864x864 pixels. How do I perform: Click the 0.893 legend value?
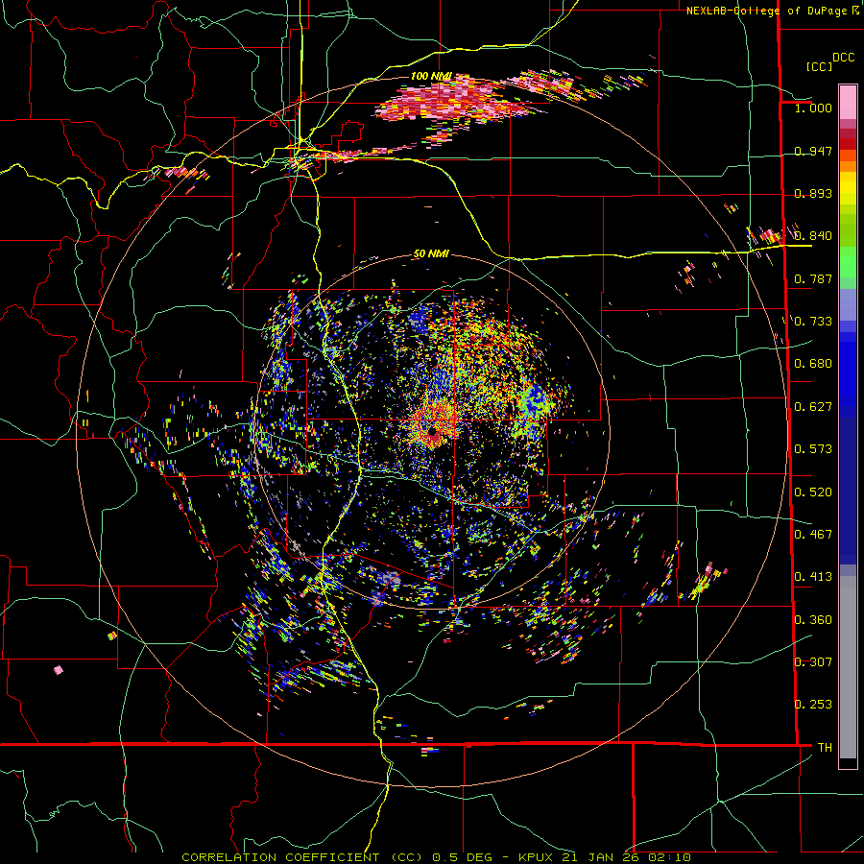coord(813,193)
